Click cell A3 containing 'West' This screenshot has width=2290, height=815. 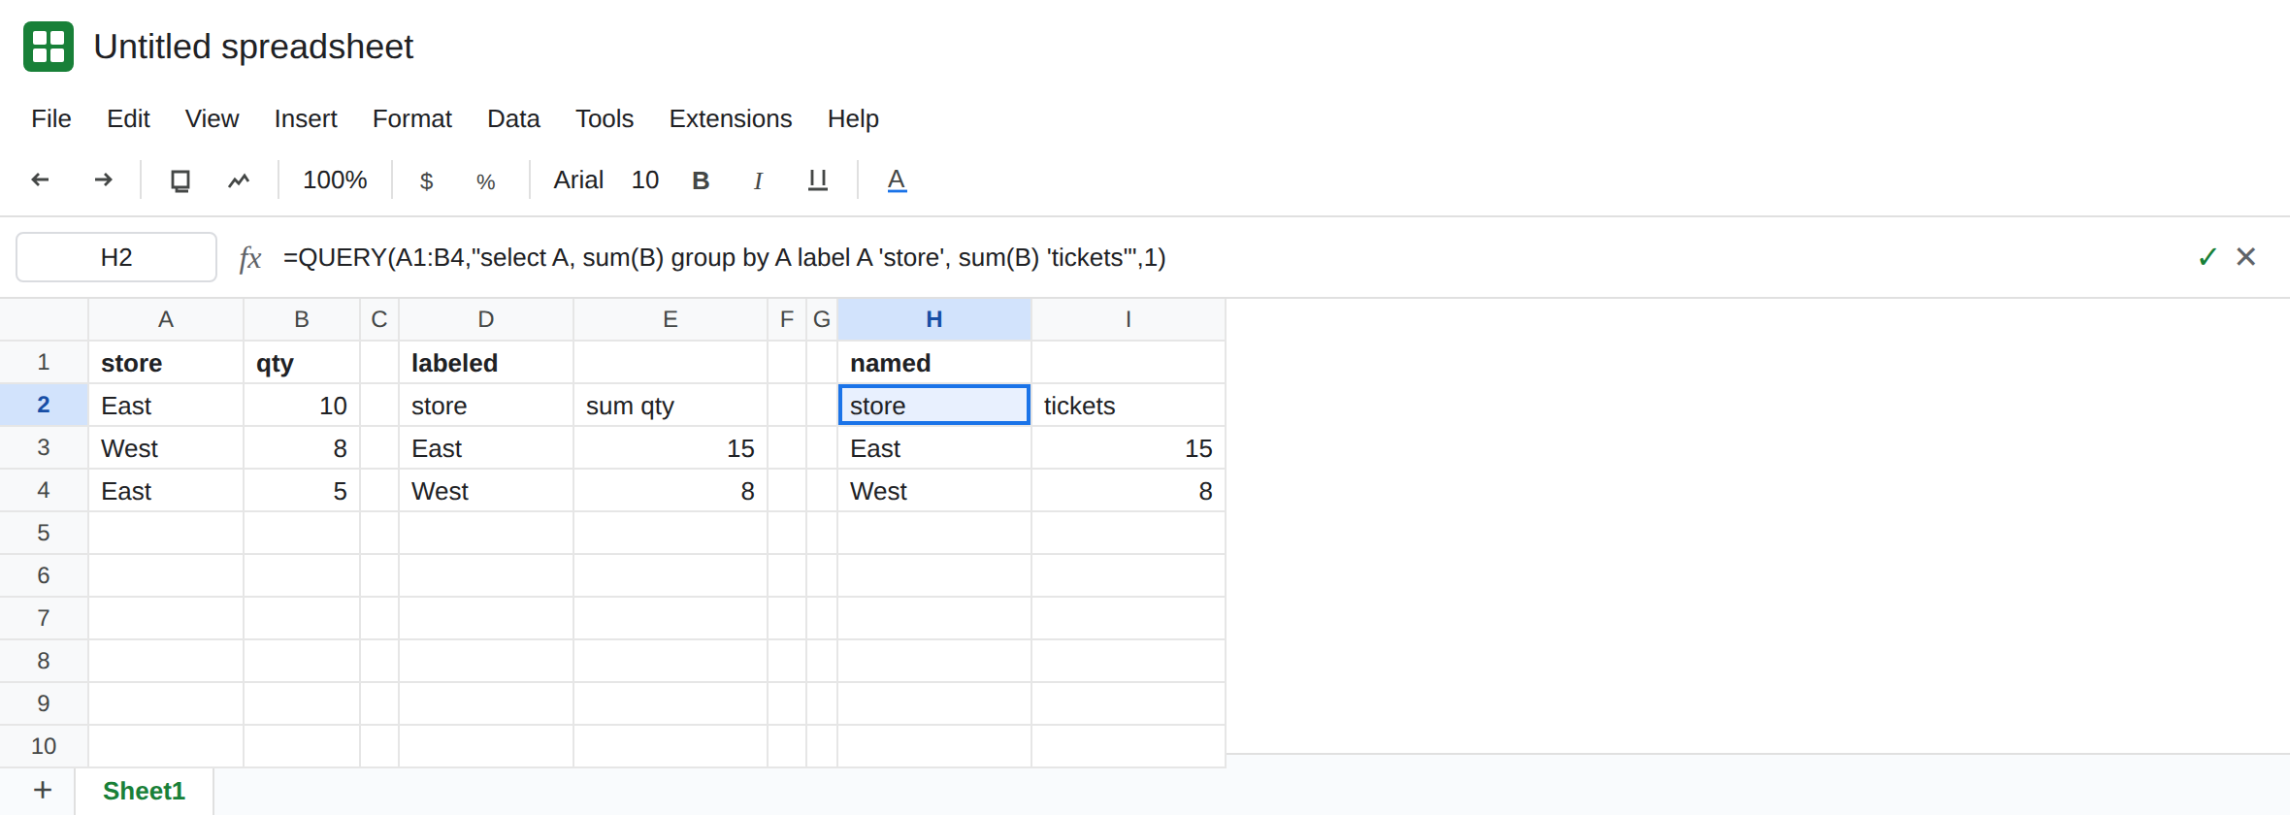(x=166, y=447)
